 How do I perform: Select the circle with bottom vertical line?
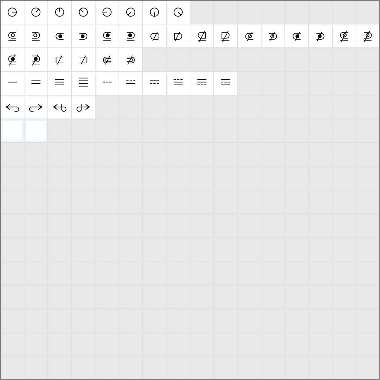click(x=154, y=12)
